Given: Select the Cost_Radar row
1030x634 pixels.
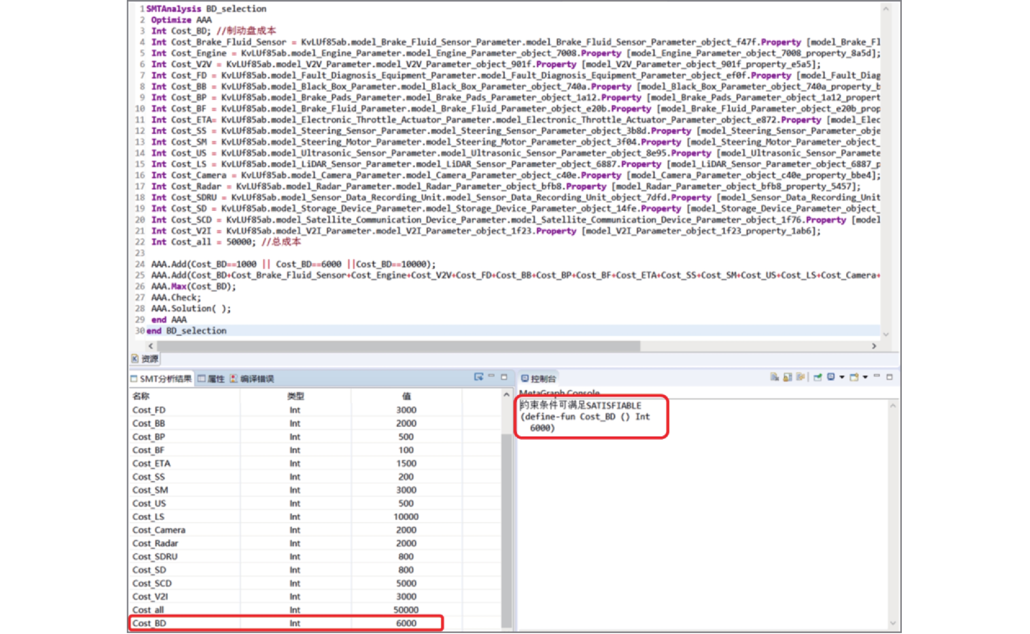Looking at the screenshot, I should pos(315,544).
